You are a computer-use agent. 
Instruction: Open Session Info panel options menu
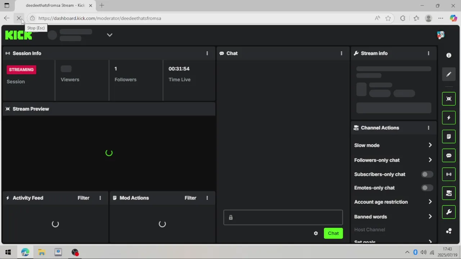click(207, 53)
